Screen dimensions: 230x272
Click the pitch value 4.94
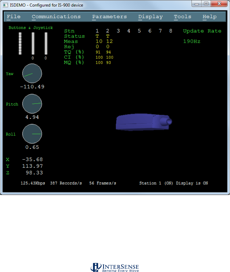tap(32, 117)
